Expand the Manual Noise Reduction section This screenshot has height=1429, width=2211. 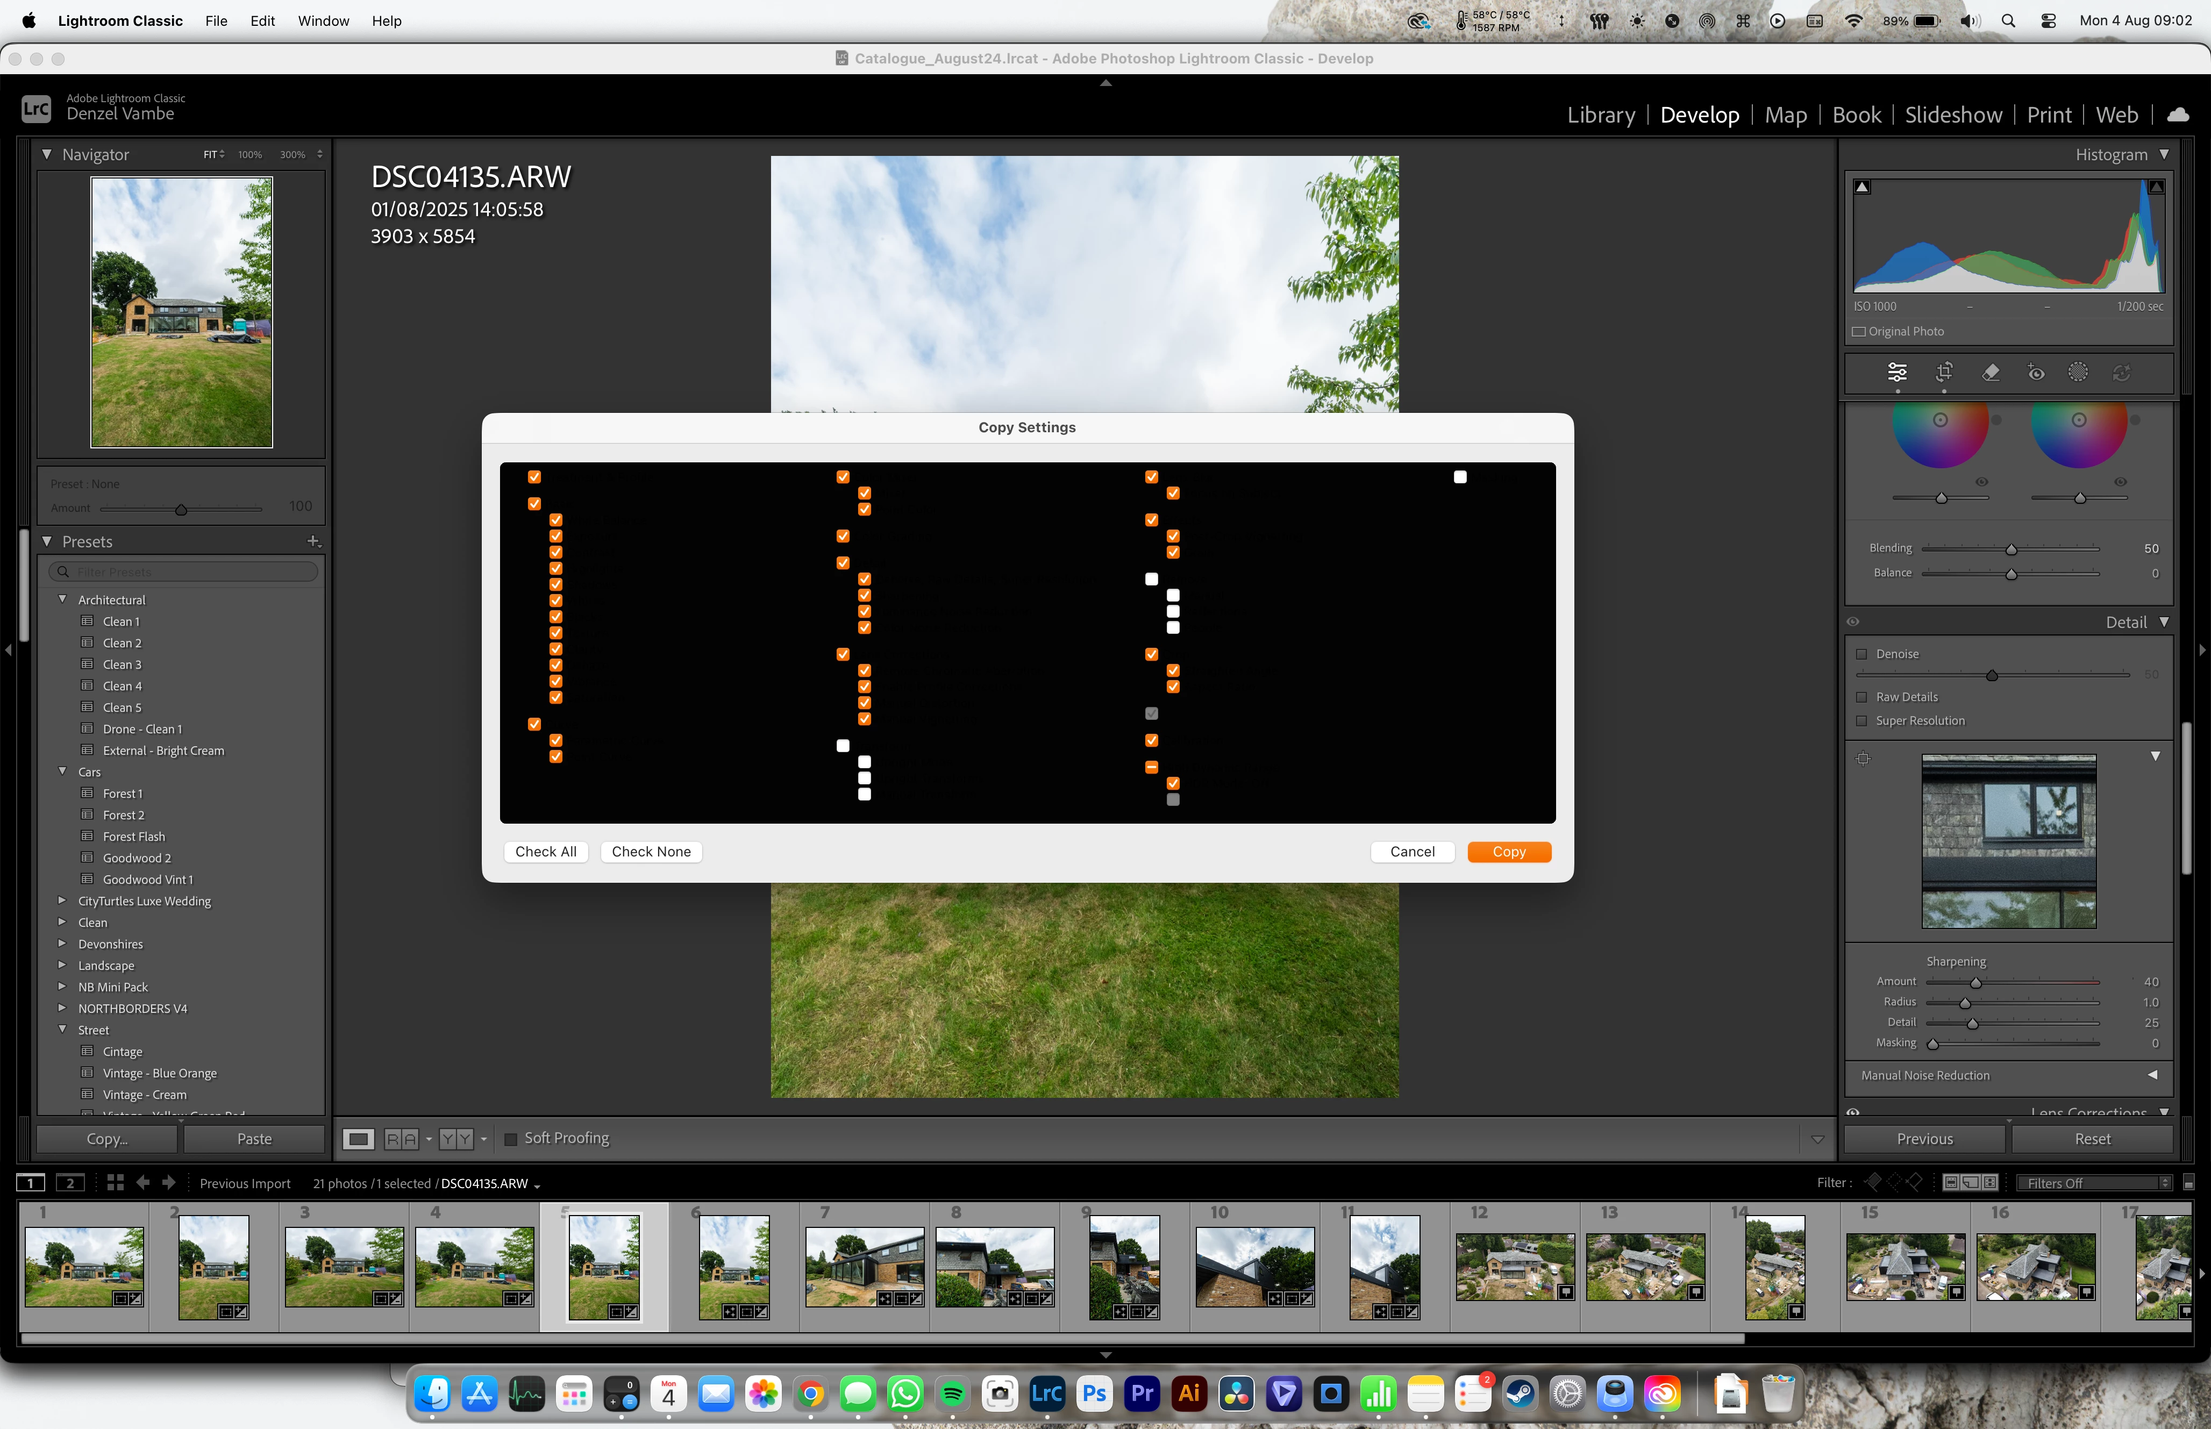[x=2152, y=1075]
